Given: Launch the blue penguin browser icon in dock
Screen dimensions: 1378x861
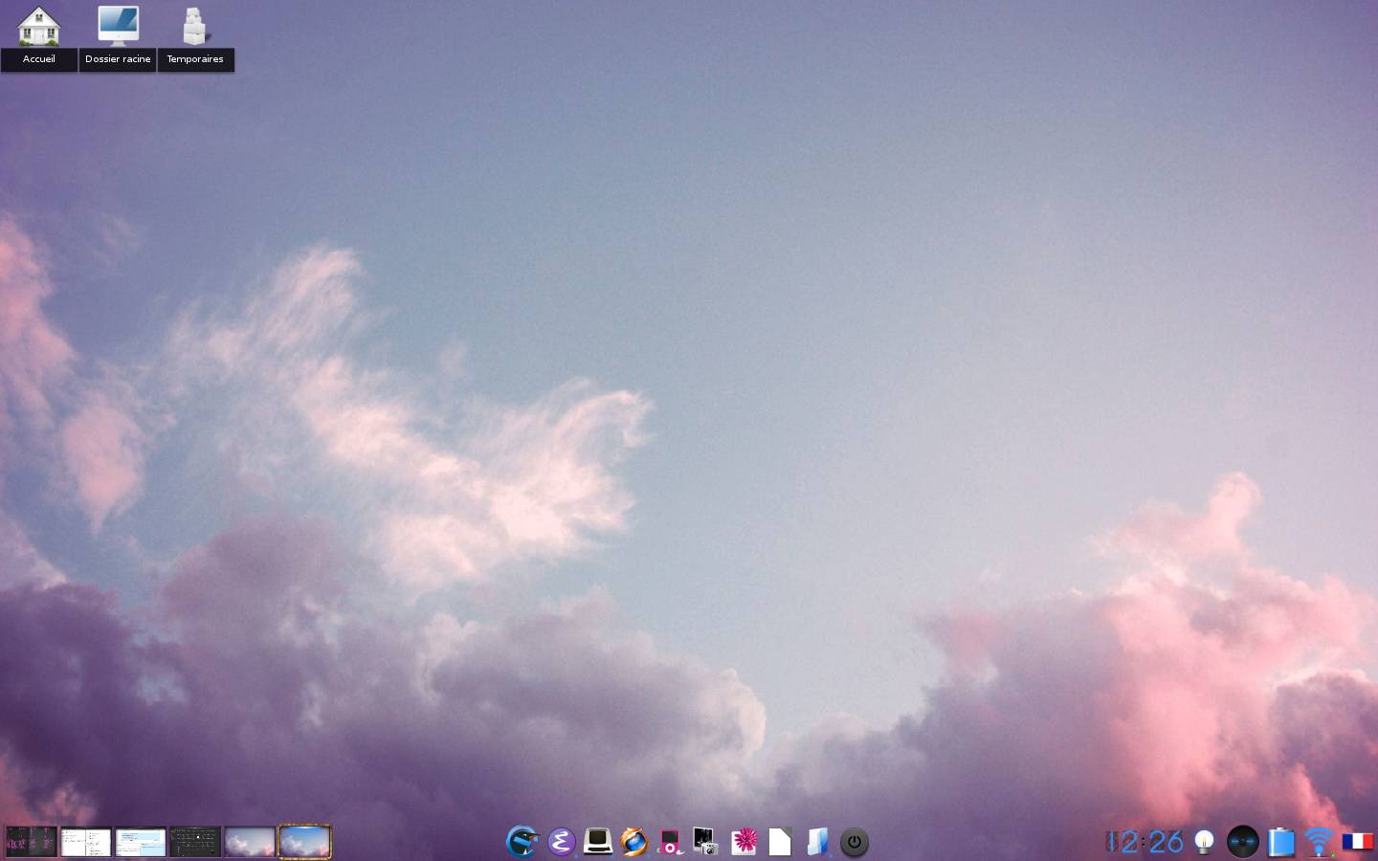Looking at the screenshot, I should [522, 842].
